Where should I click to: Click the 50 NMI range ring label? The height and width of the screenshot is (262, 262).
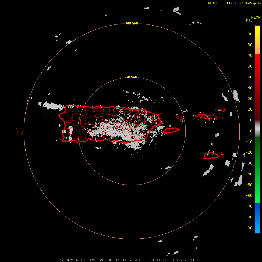tap(132, 77)
